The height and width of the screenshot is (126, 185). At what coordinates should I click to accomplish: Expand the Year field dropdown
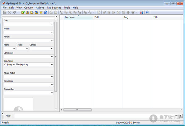point(14,48)
